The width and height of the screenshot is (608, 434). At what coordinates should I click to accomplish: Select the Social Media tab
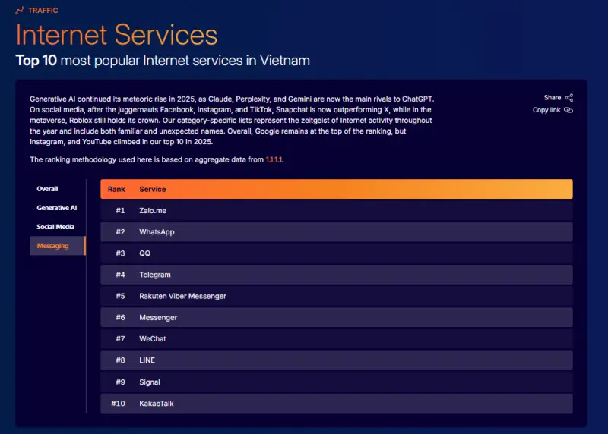click(55, 227)
